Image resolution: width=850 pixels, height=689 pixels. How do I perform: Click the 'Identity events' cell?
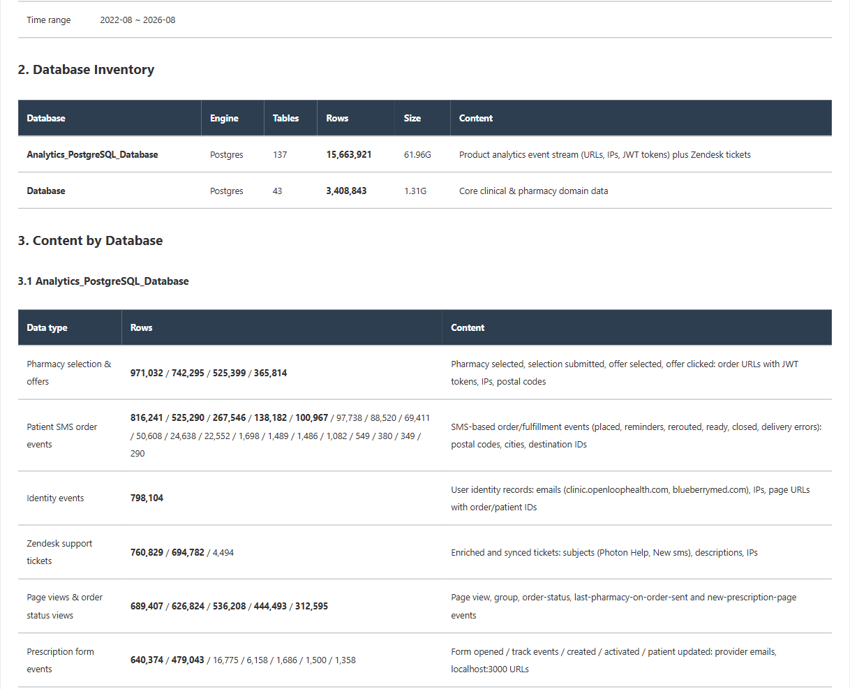[x=55, y=498]
